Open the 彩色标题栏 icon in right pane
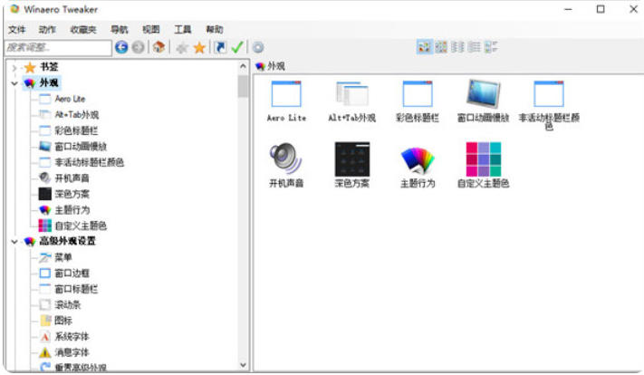 (x=418, y=94)
